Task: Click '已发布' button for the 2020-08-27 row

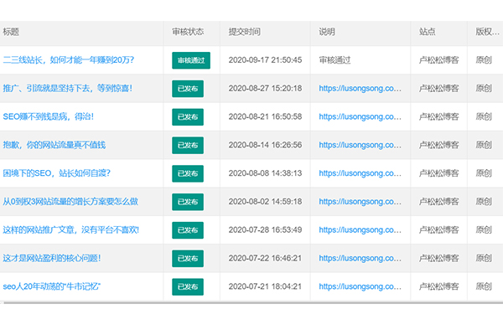Action: [188, 89]
